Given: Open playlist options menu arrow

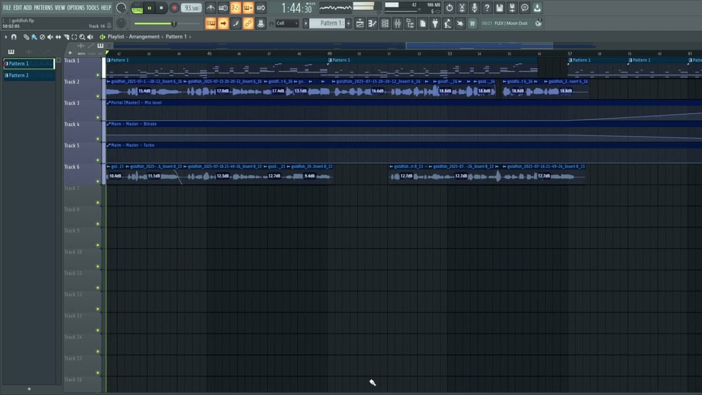Looking at the screenshot, I should (x=6, y=37).
